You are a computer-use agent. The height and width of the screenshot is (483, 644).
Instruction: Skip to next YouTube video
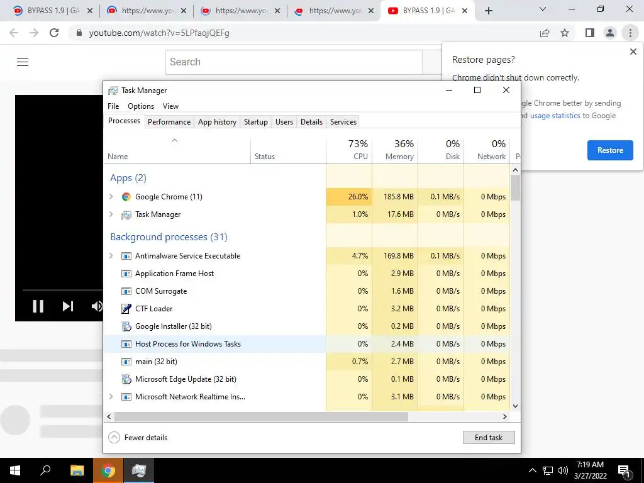pyautogui.click(x=68, y=306)
